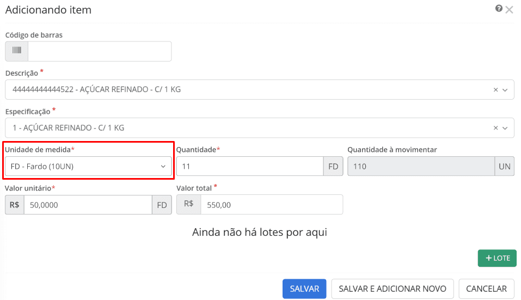Click the Adicionando item dialog title
Screen dimensions: 521x300
tap(48, 10)
